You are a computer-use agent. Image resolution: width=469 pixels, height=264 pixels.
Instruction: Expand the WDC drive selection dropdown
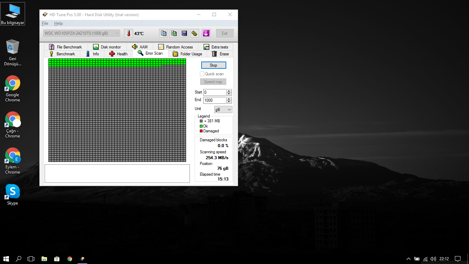click(x=82, y=33)
